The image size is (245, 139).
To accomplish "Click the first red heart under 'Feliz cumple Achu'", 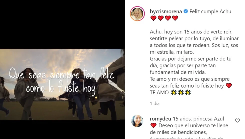I will (153, 18).
